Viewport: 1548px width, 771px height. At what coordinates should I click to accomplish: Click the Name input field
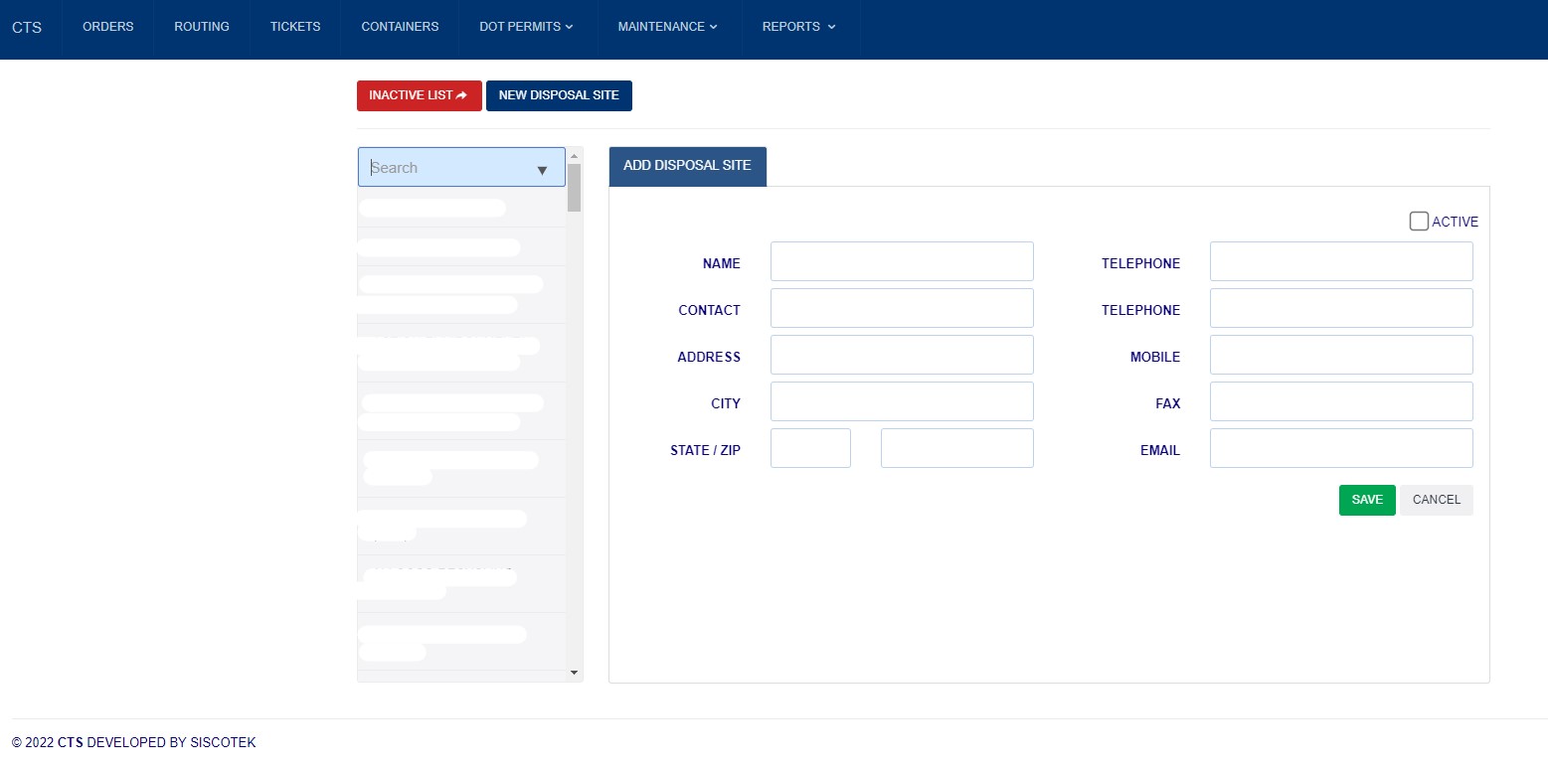click(902, 261)
